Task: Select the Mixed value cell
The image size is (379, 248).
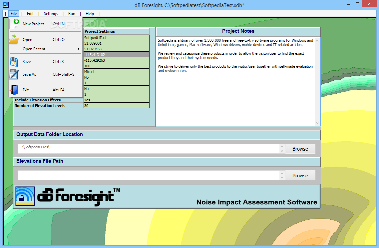Action: pos(116,72)
